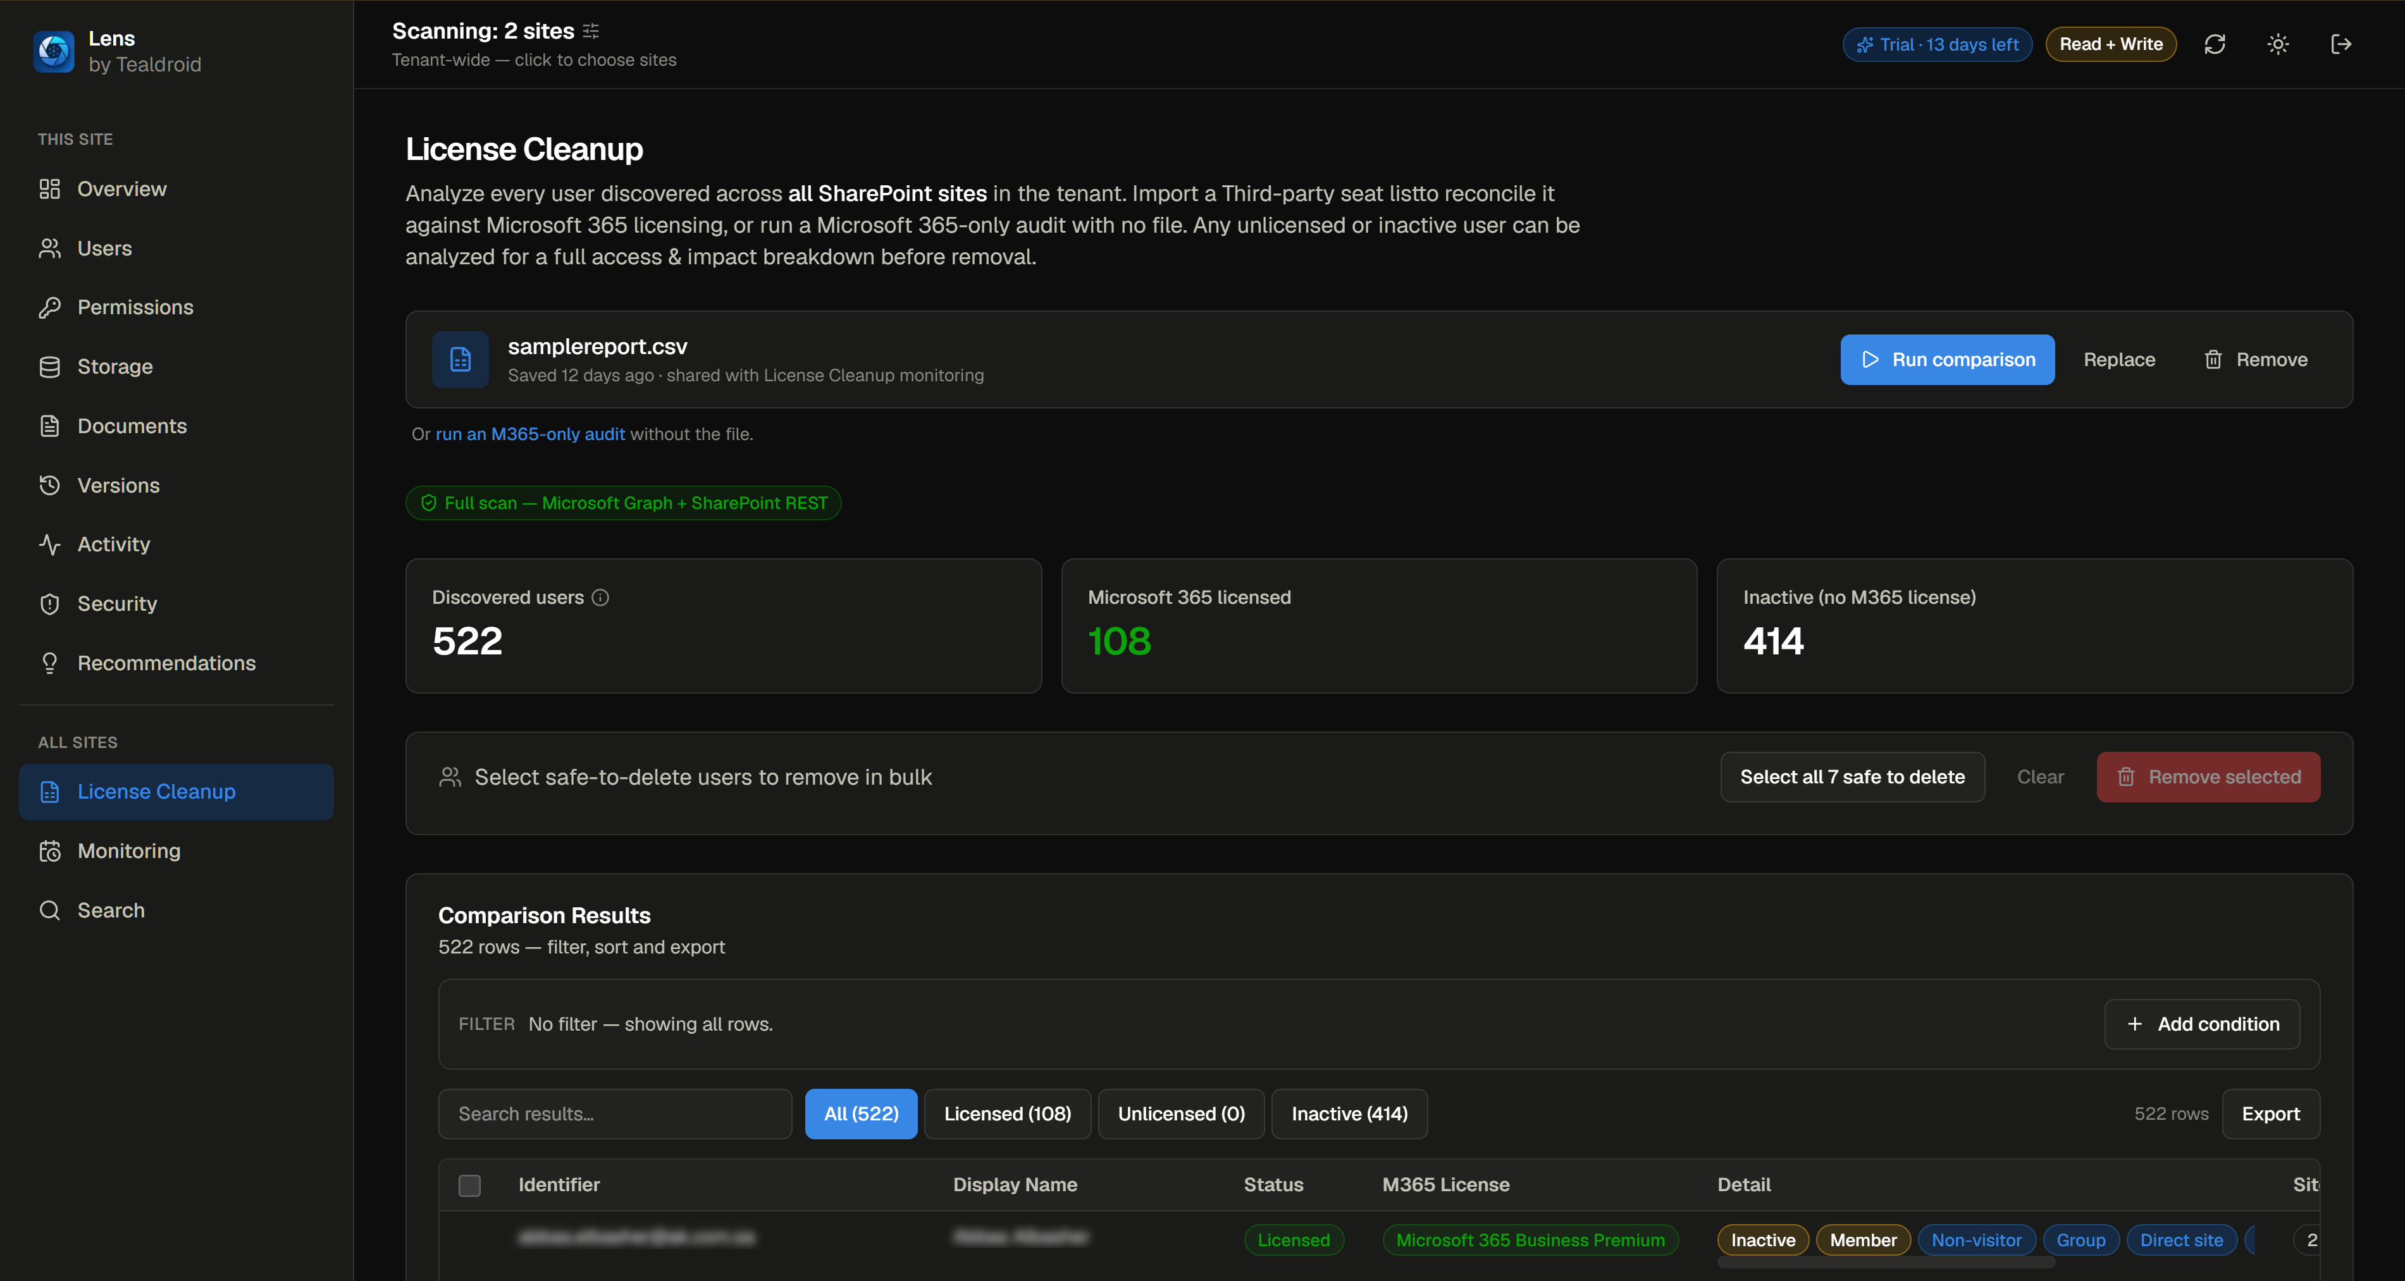Navigate to Documents
2405x1281 pixels.
176,426
